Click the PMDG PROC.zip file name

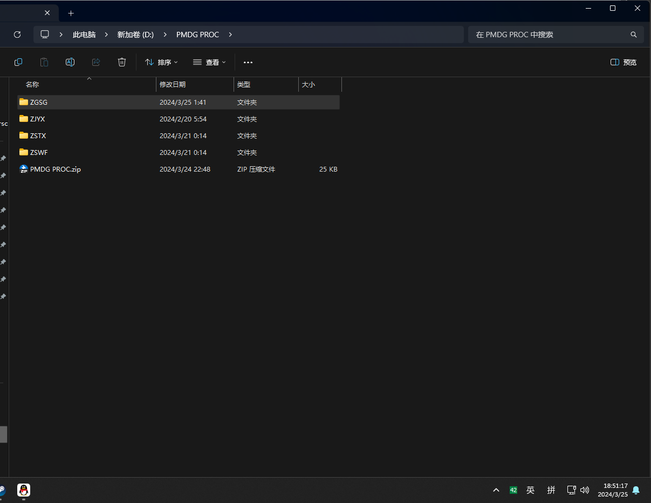pos(56,169)
